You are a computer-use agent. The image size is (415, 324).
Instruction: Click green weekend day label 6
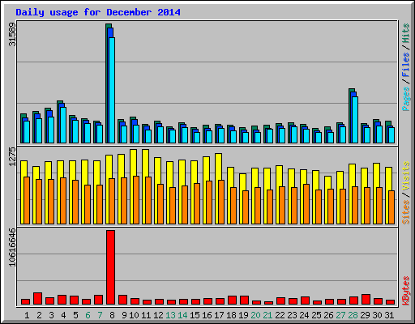[x=88, y=315]
